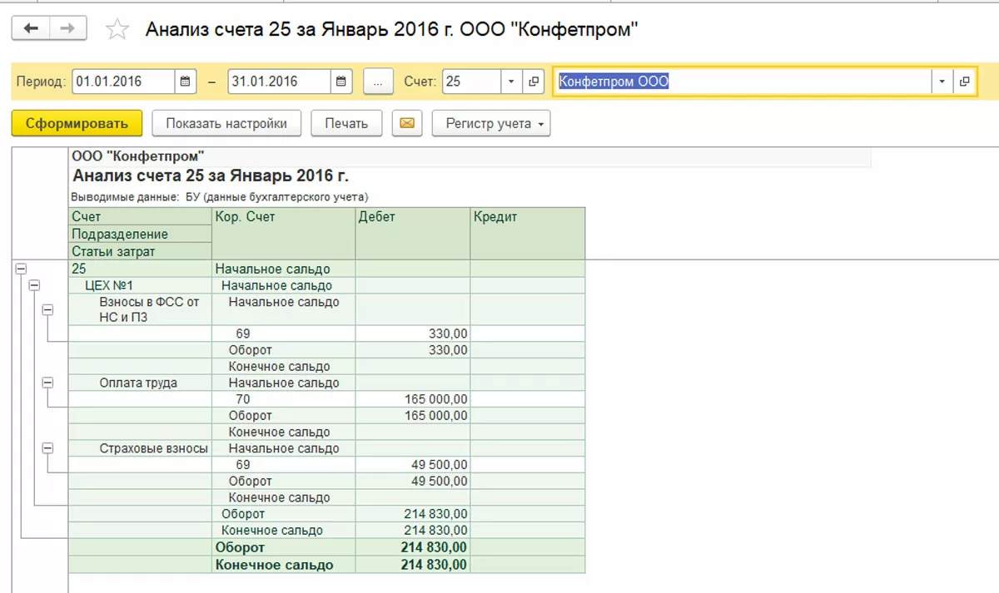999x593 pixels.
Task: Click organization field Конфетпром ООО
Action: point(743,82)
